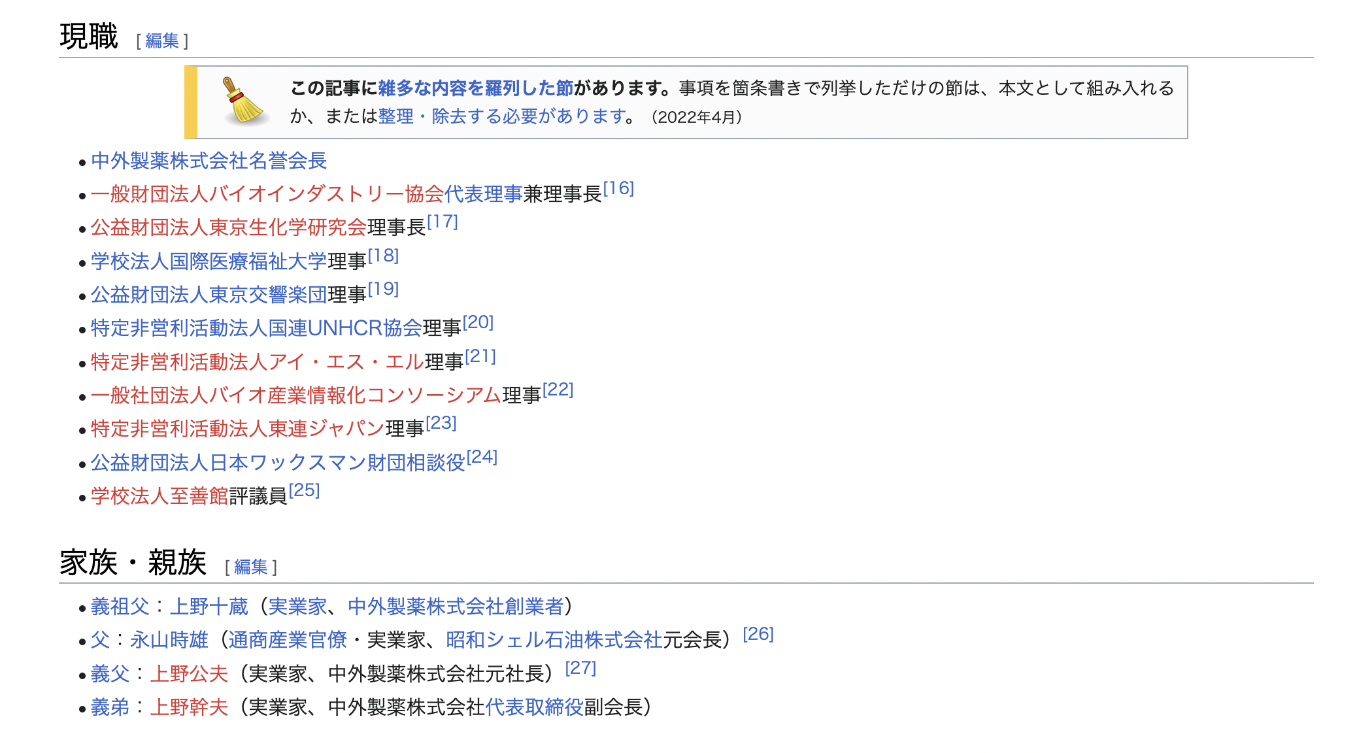1357x753 pixels.
Task: Click text 理事長 after 東京生化学研究会
Action: click(x=397, y=227)
